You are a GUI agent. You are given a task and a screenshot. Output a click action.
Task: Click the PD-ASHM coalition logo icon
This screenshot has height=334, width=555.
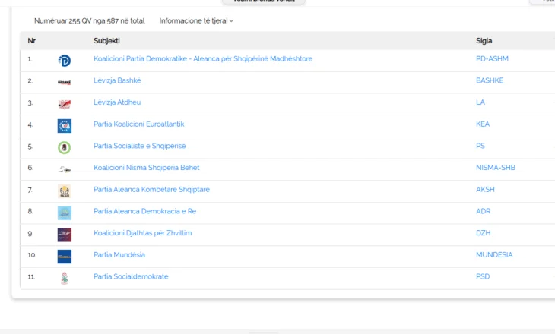pos(65,61)
